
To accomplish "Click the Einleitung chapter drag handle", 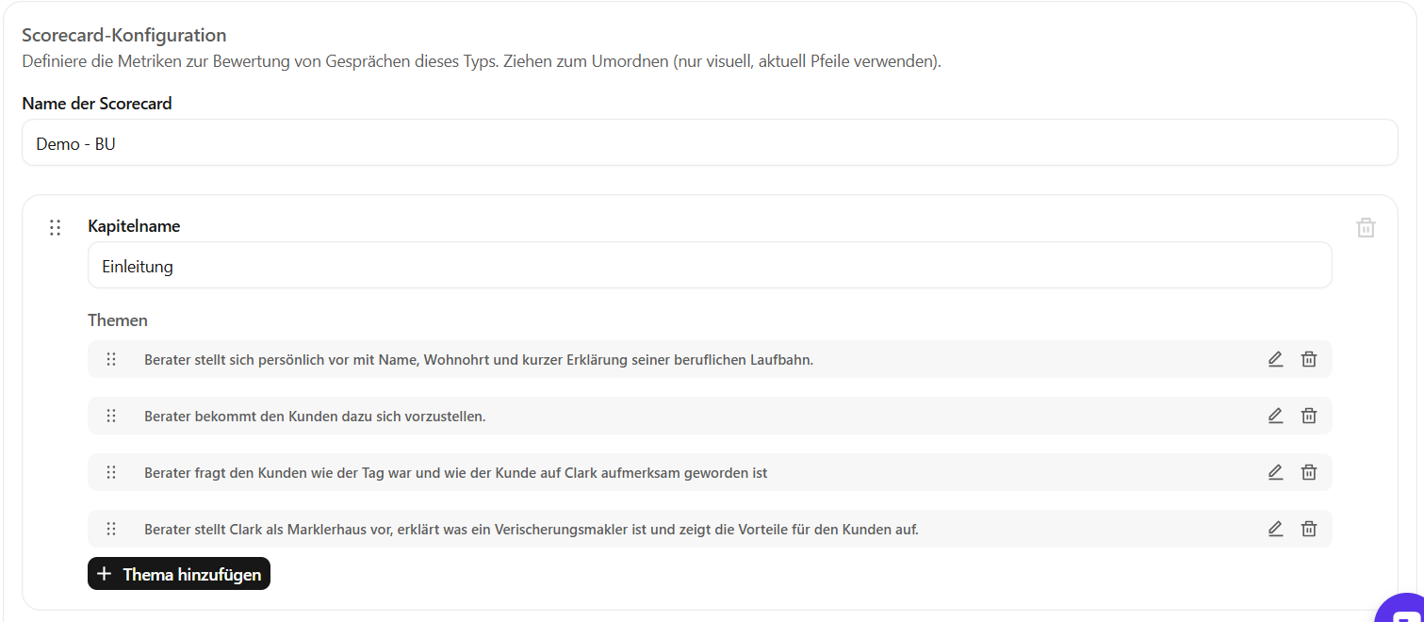I will tap(55, 227).
